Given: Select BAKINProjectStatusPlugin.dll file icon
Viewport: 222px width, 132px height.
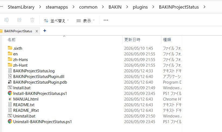Looking at the screenshot, I should click(x=10, y=76).
